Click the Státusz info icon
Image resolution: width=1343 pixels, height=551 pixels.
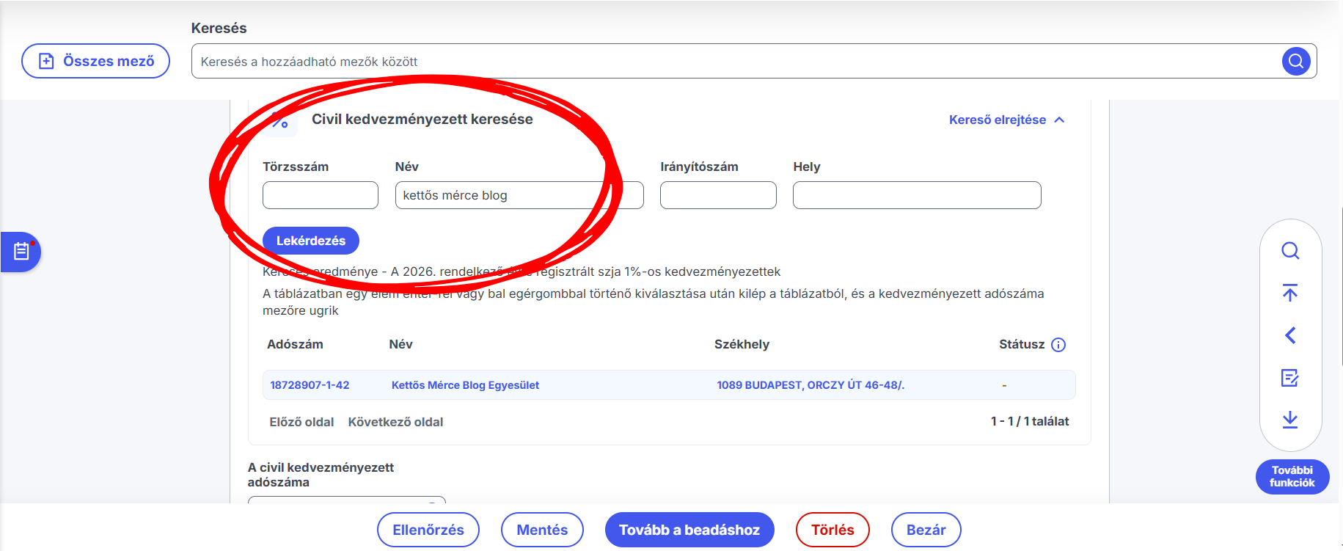coord(1058,345)
